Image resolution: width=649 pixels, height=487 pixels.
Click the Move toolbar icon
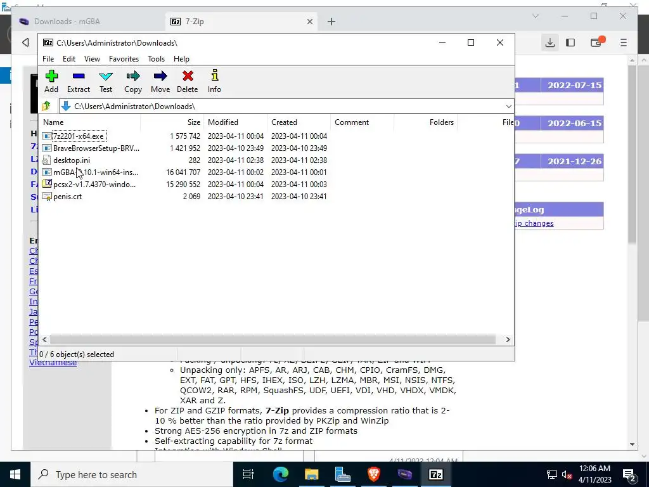point(160,76)
